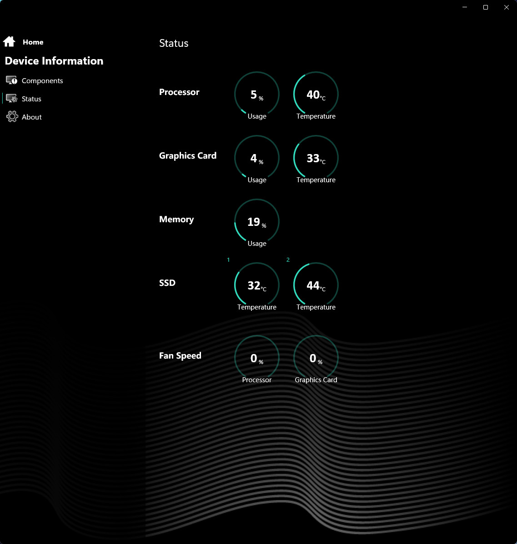Image resolution: width=517 pixels, height=544 pixels.
Task: Click the Graphics Card row label
Action: coord(188,155)
